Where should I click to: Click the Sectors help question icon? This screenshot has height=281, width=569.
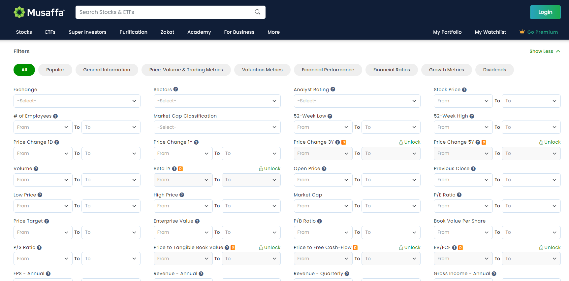click(x=175, y=89)
